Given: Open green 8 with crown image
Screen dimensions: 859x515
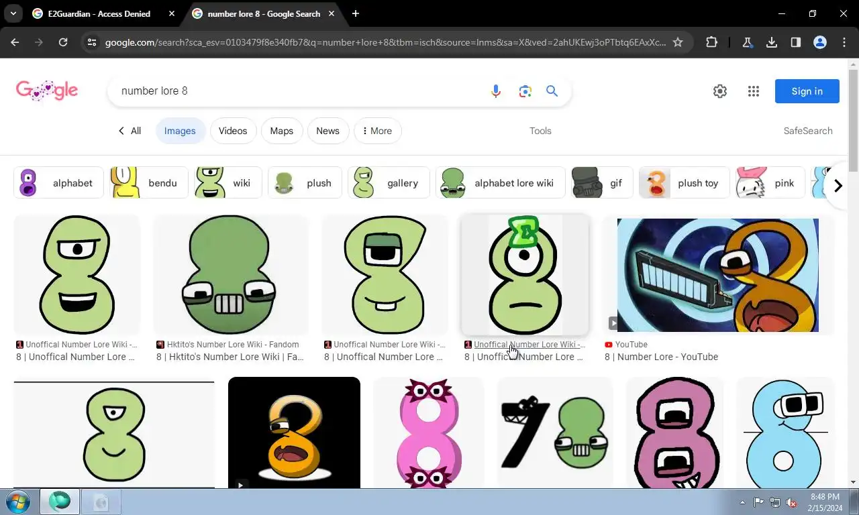Looking at the screenshot, I should [525, 274].
